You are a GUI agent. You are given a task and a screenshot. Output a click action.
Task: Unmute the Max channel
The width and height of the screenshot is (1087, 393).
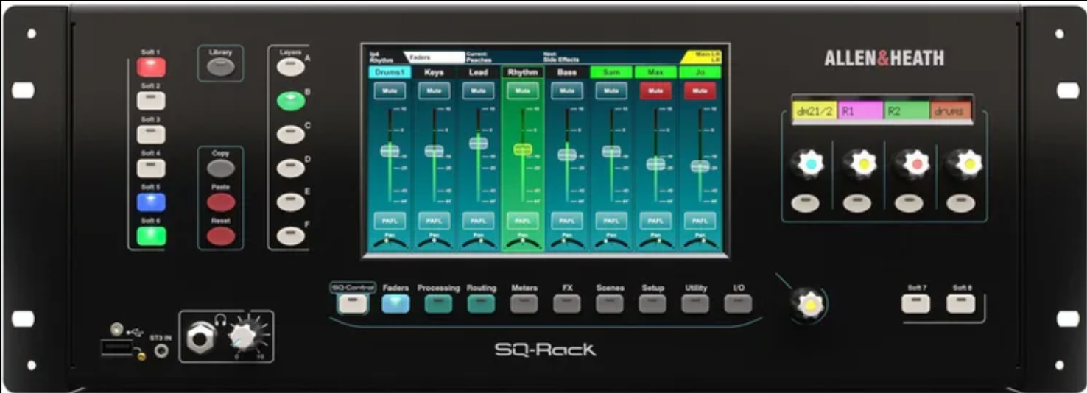(x=655, y=91)
